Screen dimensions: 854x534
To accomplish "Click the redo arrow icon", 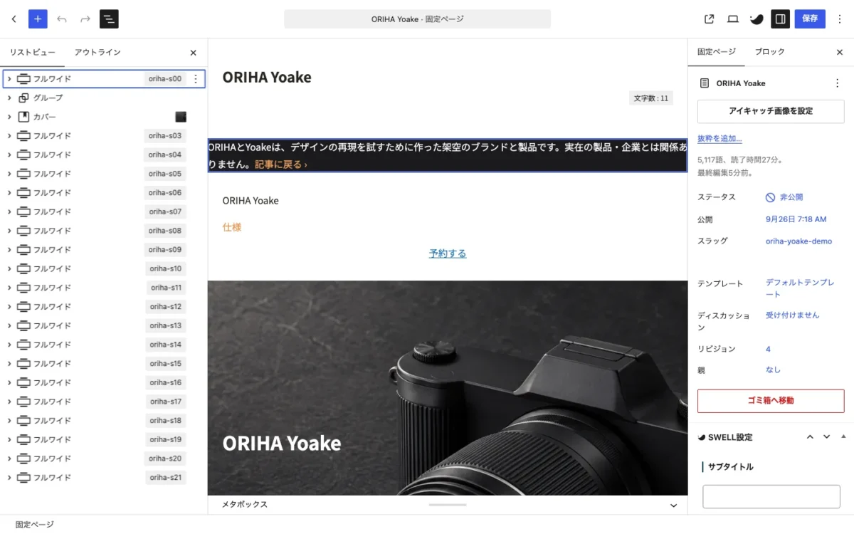I will 85,19.
